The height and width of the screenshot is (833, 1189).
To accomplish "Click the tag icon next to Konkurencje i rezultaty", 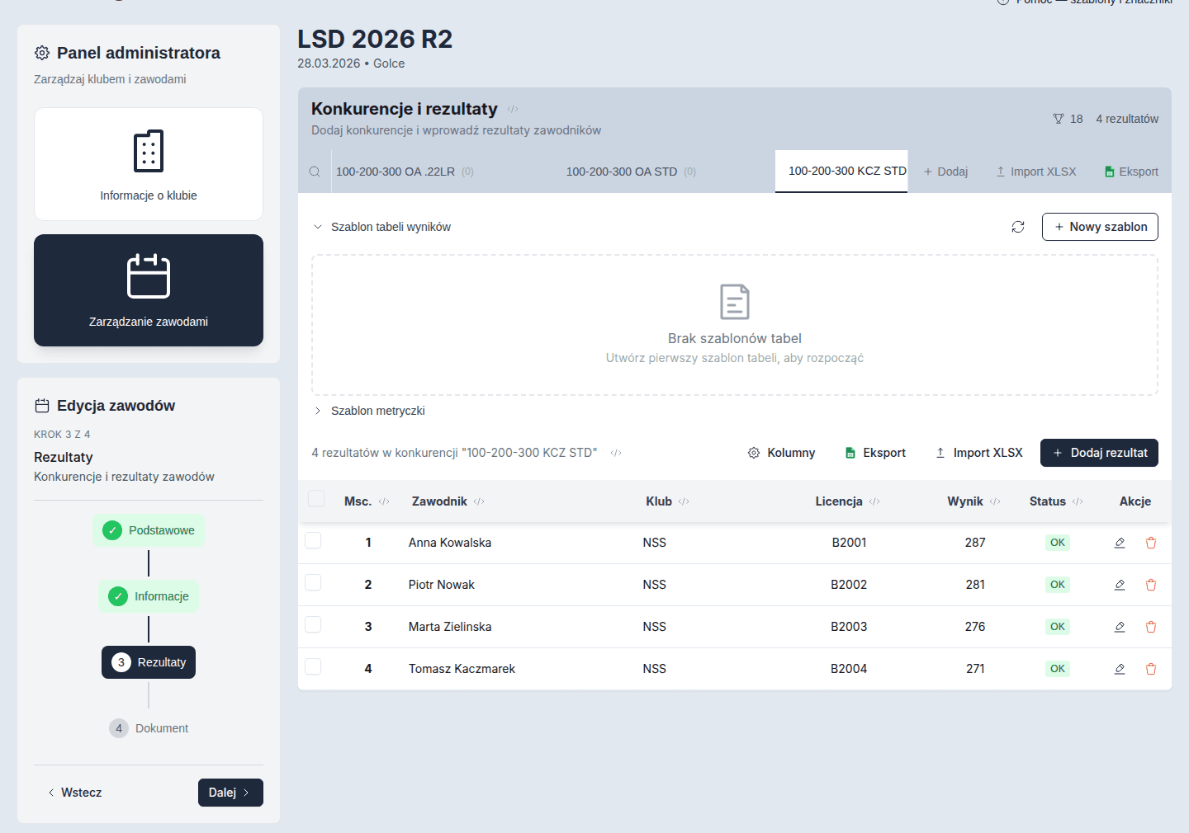I will click(x=513, y=109).
